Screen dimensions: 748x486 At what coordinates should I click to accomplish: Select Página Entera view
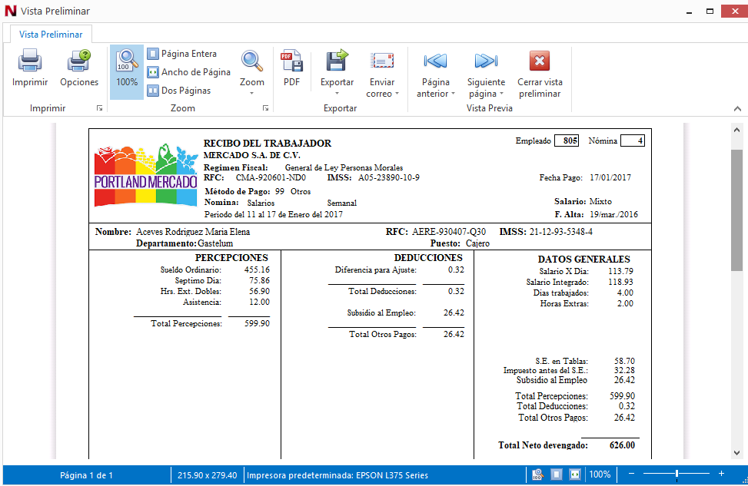pyautogui.click(x=181, y=54)
